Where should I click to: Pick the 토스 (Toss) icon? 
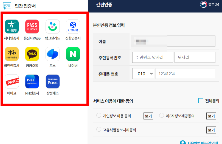pyautogui.click(x=53, y=54)
